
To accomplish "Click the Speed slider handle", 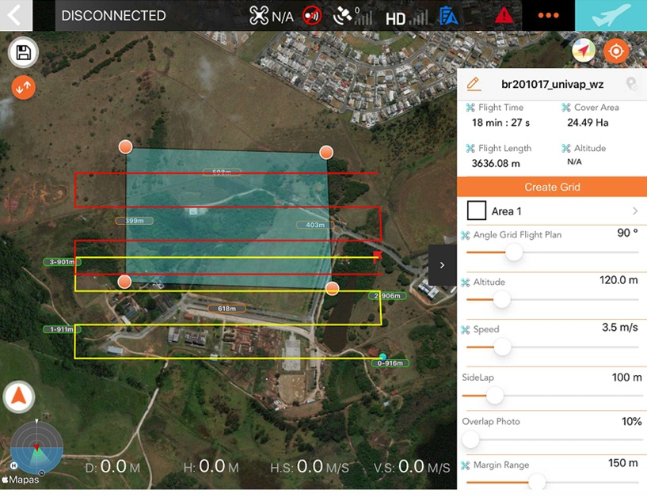I will point(502,347).
